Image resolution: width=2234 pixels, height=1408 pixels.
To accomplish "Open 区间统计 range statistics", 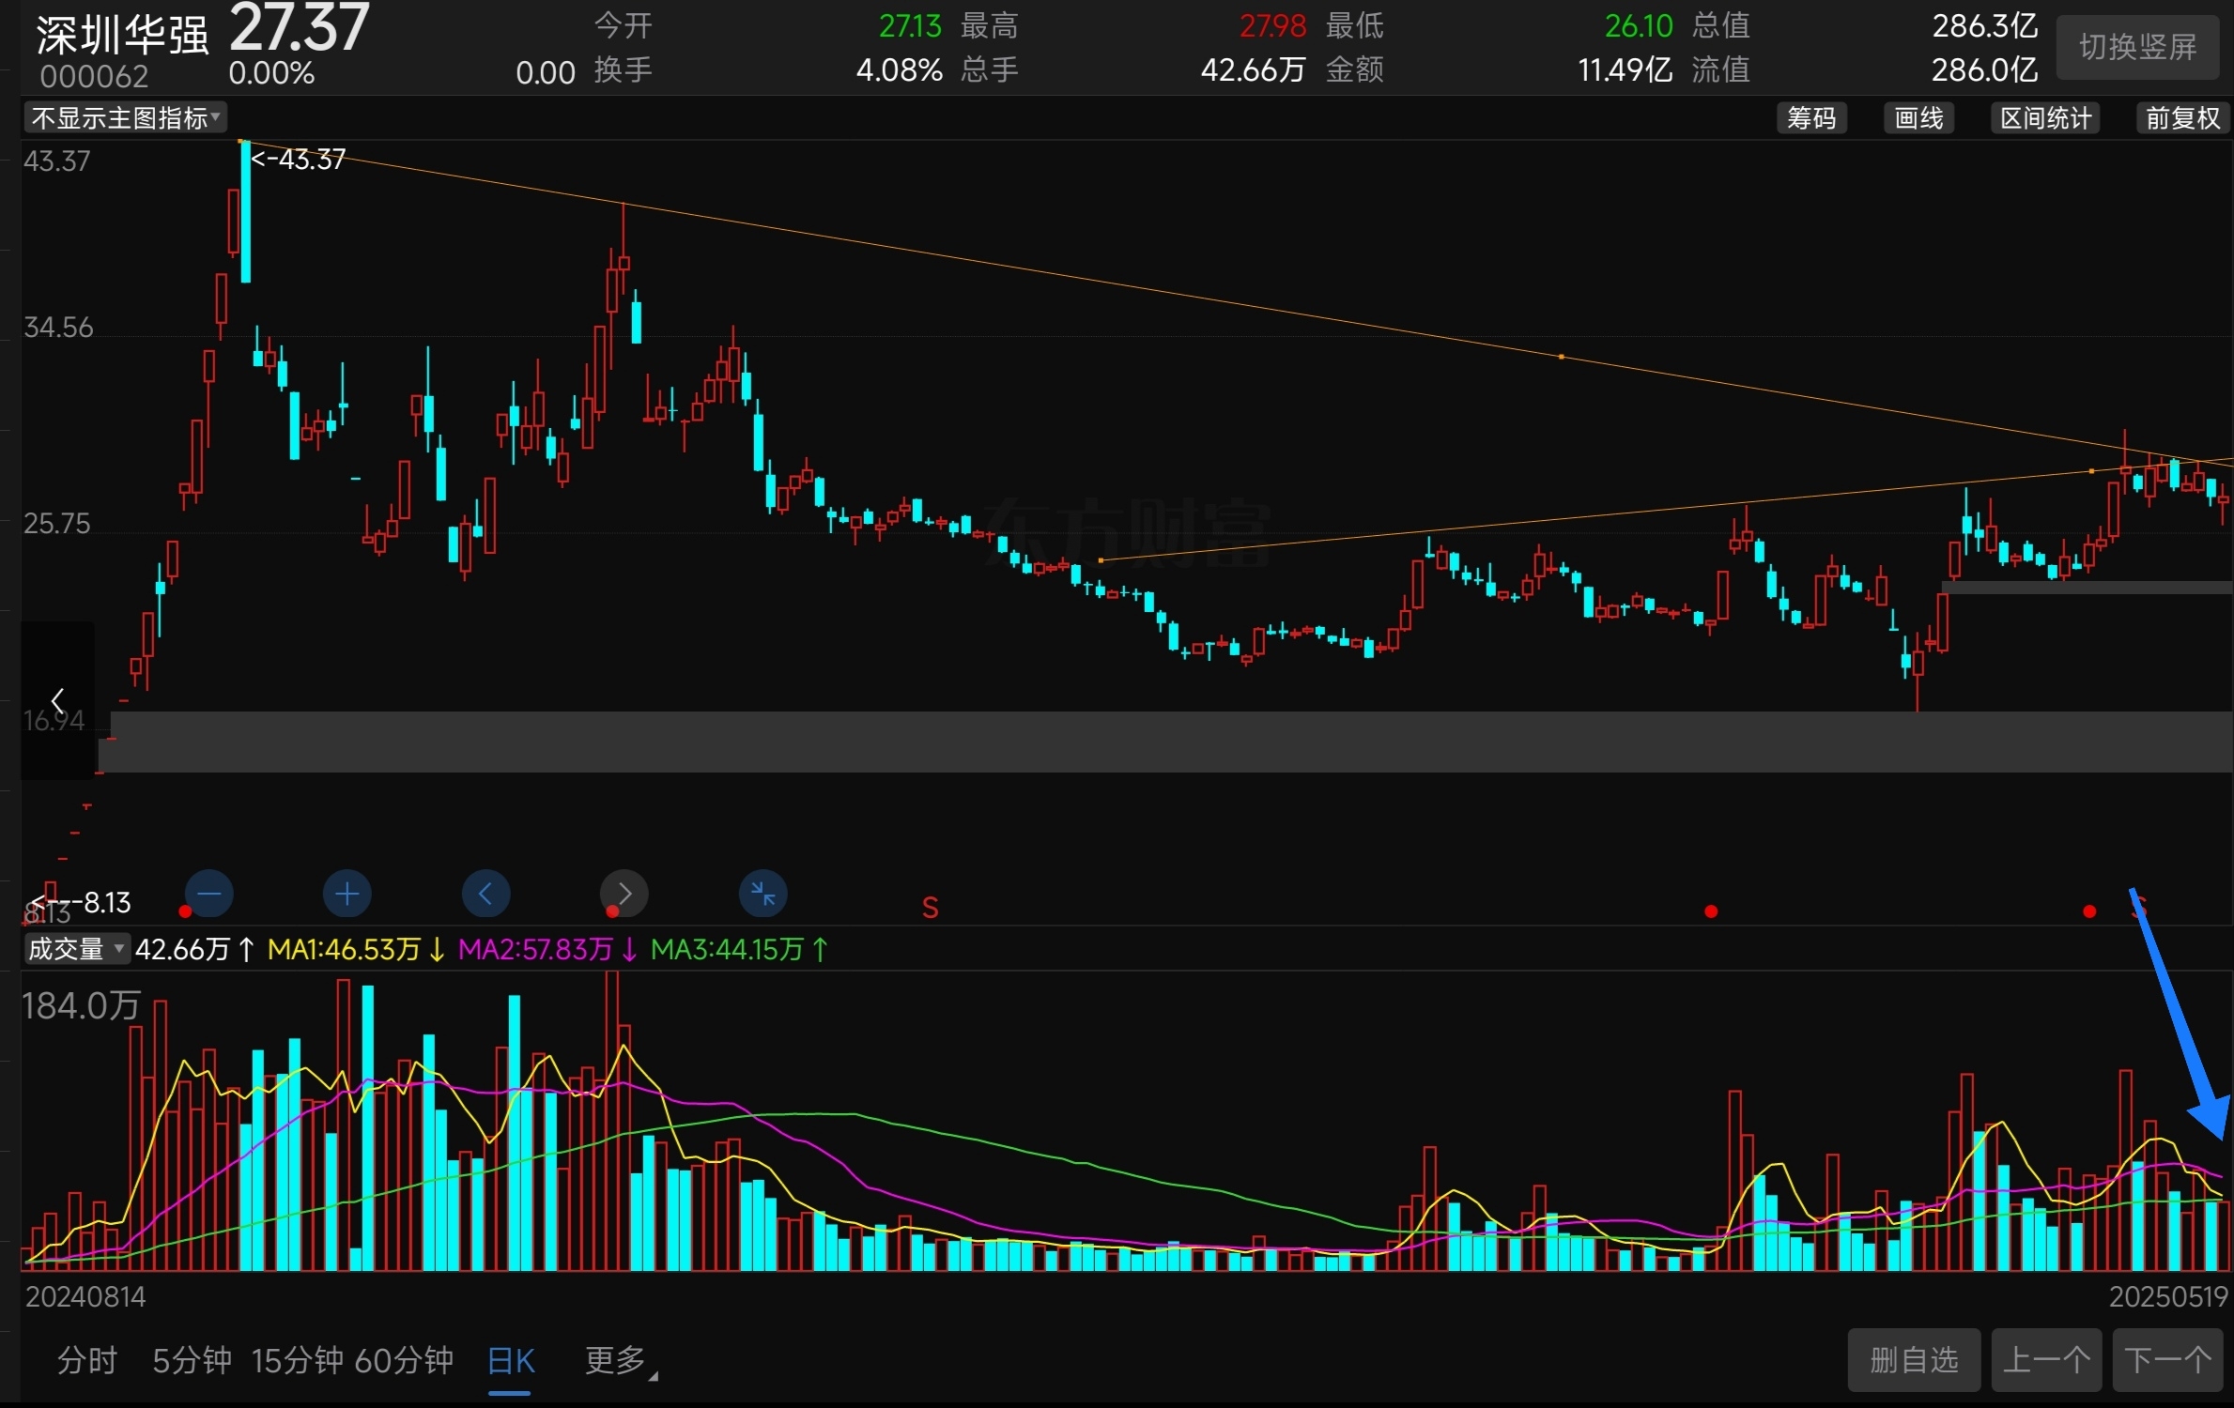I will (x=2045, y=118).
